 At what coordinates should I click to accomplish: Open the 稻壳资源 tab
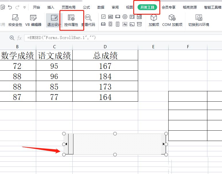coord(190,7)
